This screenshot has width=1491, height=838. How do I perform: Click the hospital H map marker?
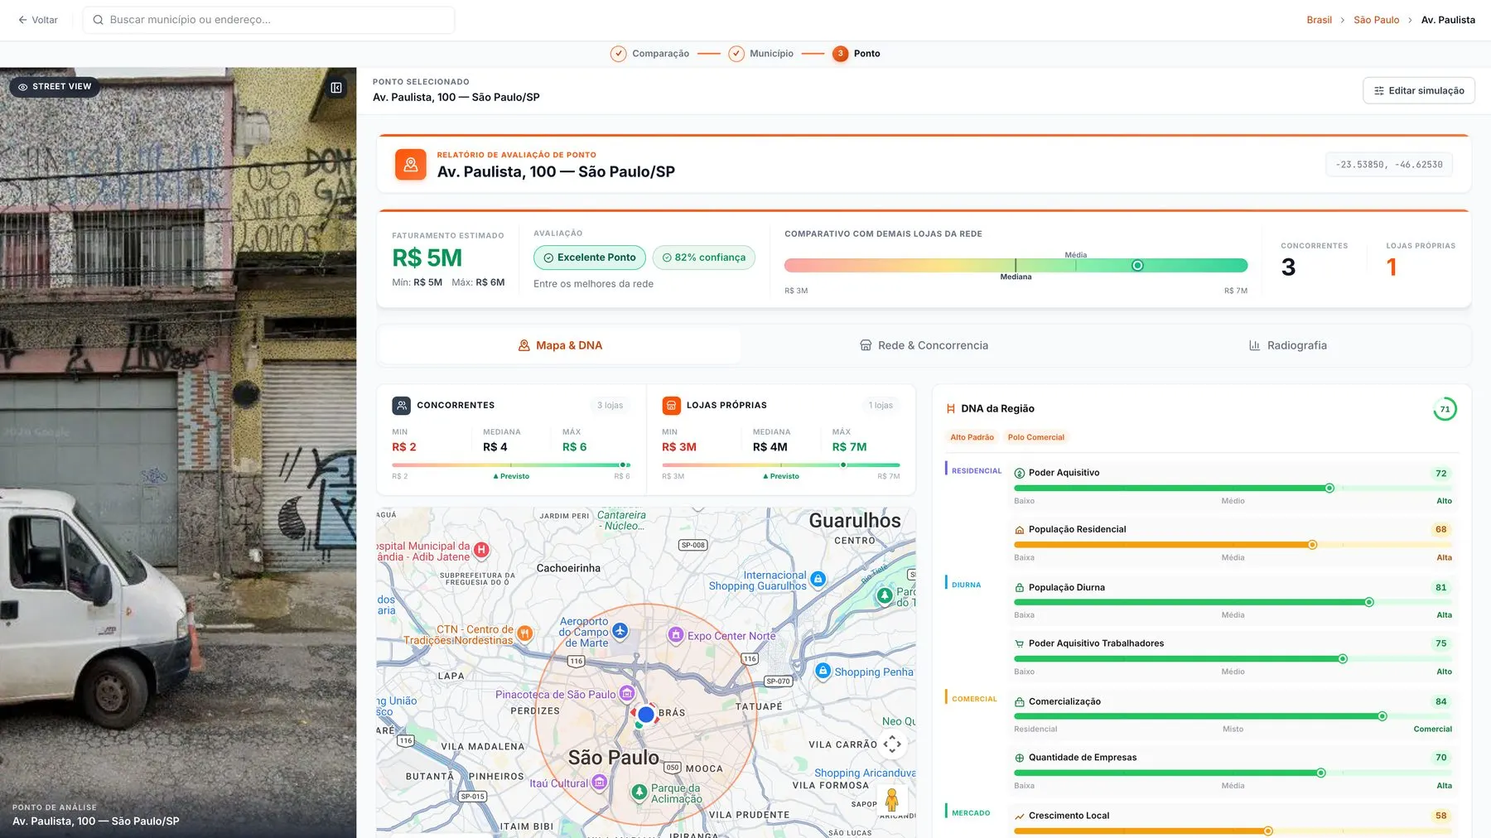(481, 550)
